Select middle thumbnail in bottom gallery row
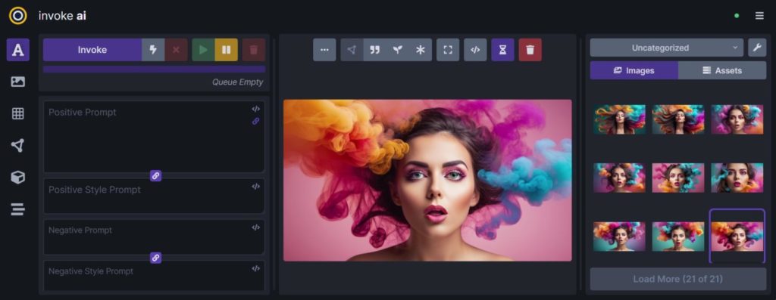The image size is (776, 300). pyautogui.click(x=678, y=237)
